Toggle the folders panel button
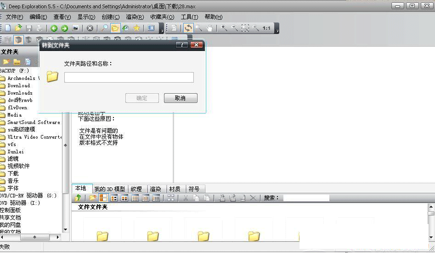This screenshot has height=253, width=435. (115, 28)
